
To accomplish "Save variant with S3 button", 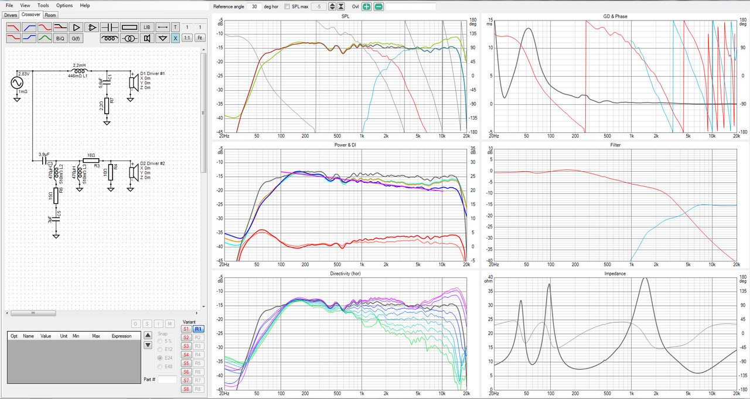I will [186, 346].
